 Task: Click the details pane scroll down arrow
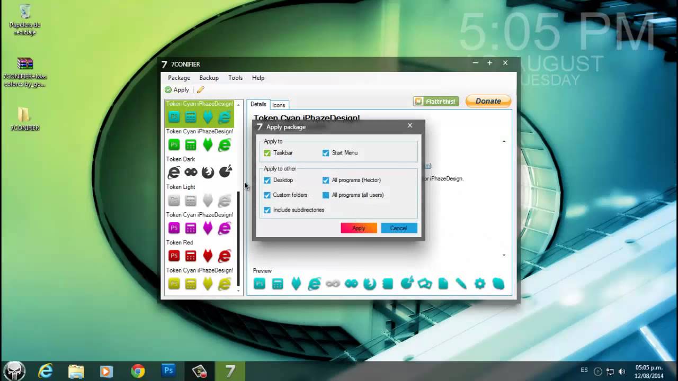tap(504, 255)
